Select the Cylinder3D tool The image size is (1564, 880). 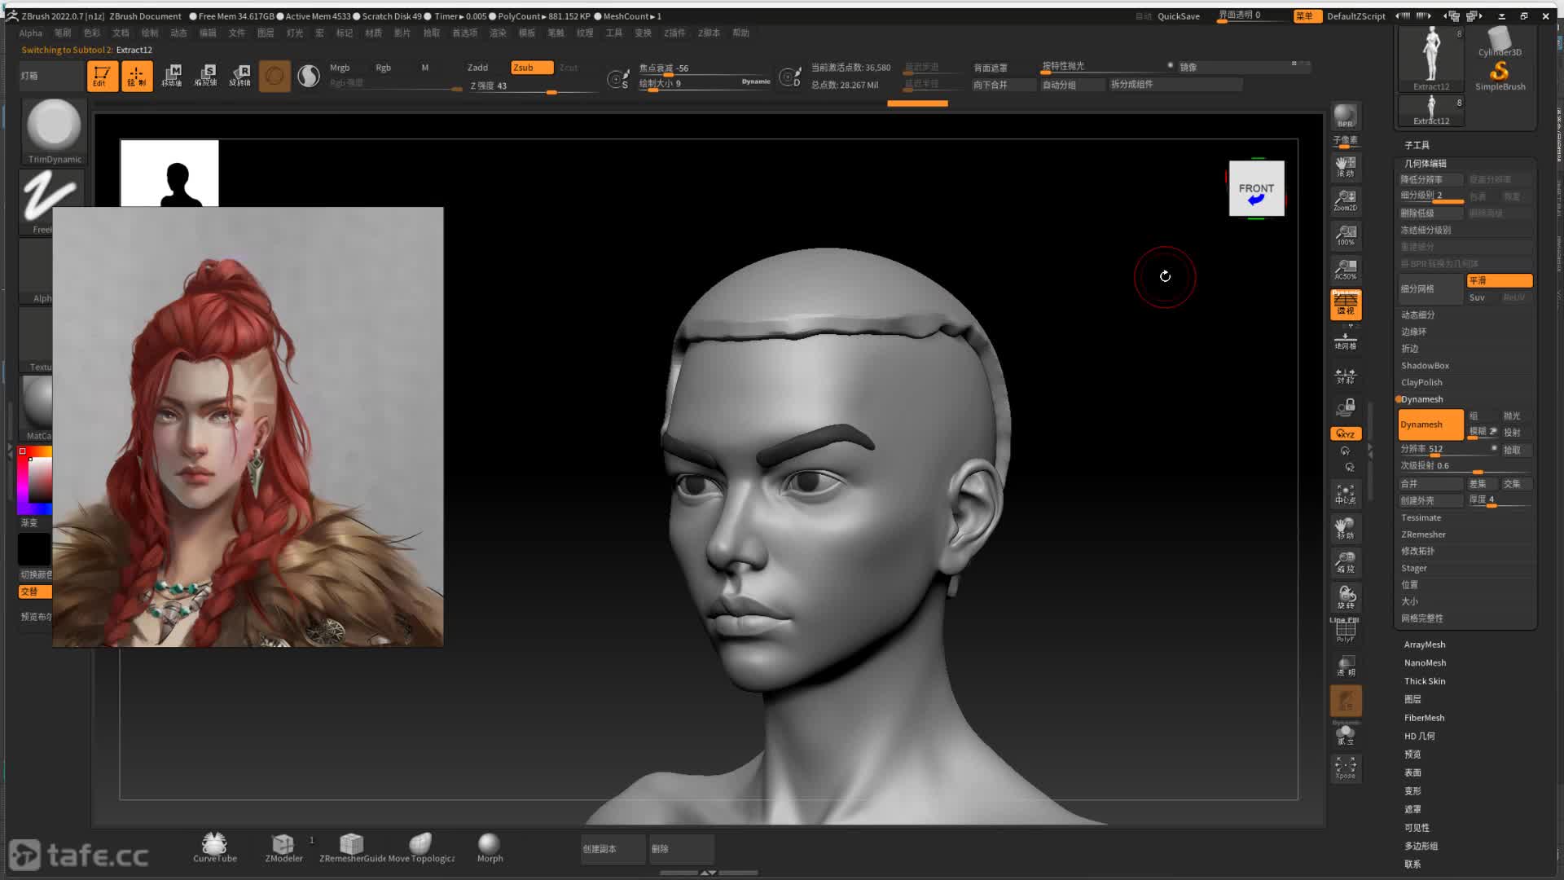[1500, 42]
